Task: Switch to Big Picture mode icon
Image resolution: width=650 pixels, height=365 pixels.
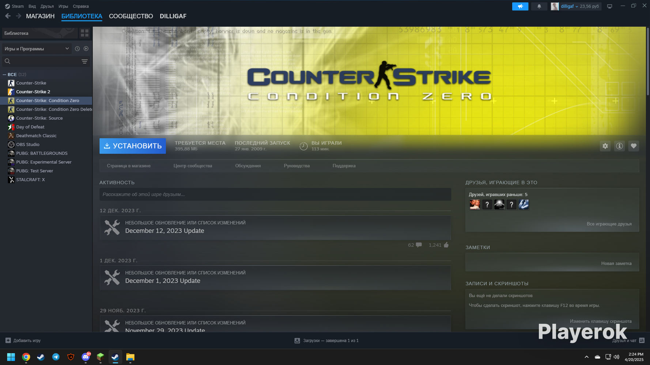Action: (x=609, y=6)
